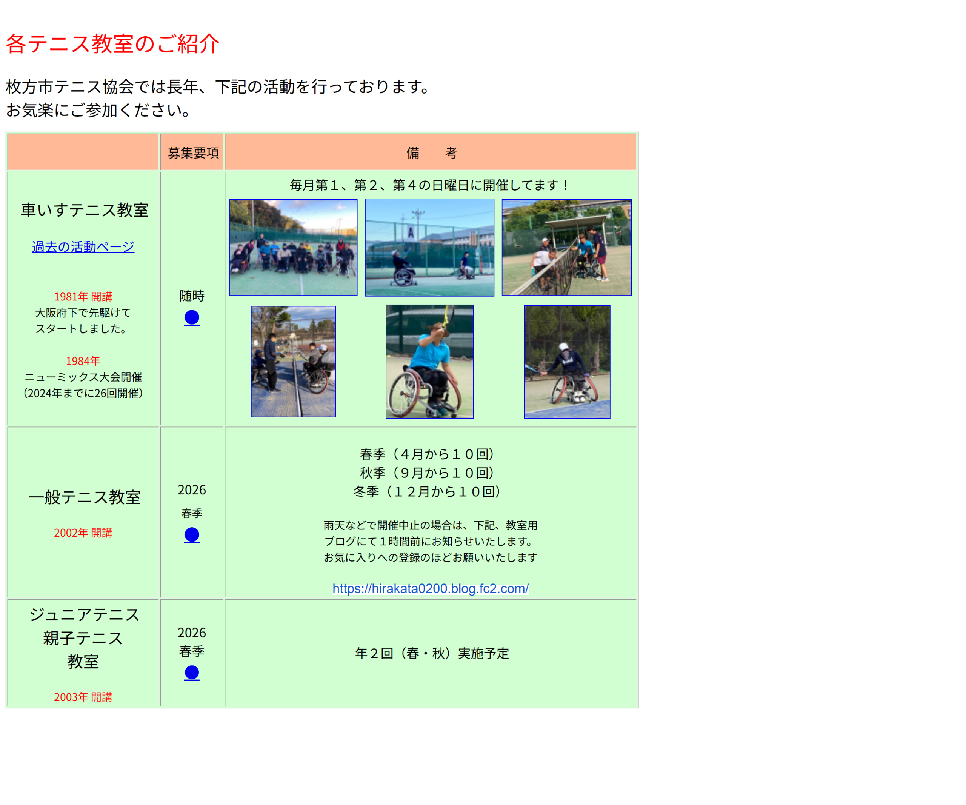Click the 2002年 開講 text
Image resolution: width=966 pixels, height=805 pixels.
click(83, 533)
